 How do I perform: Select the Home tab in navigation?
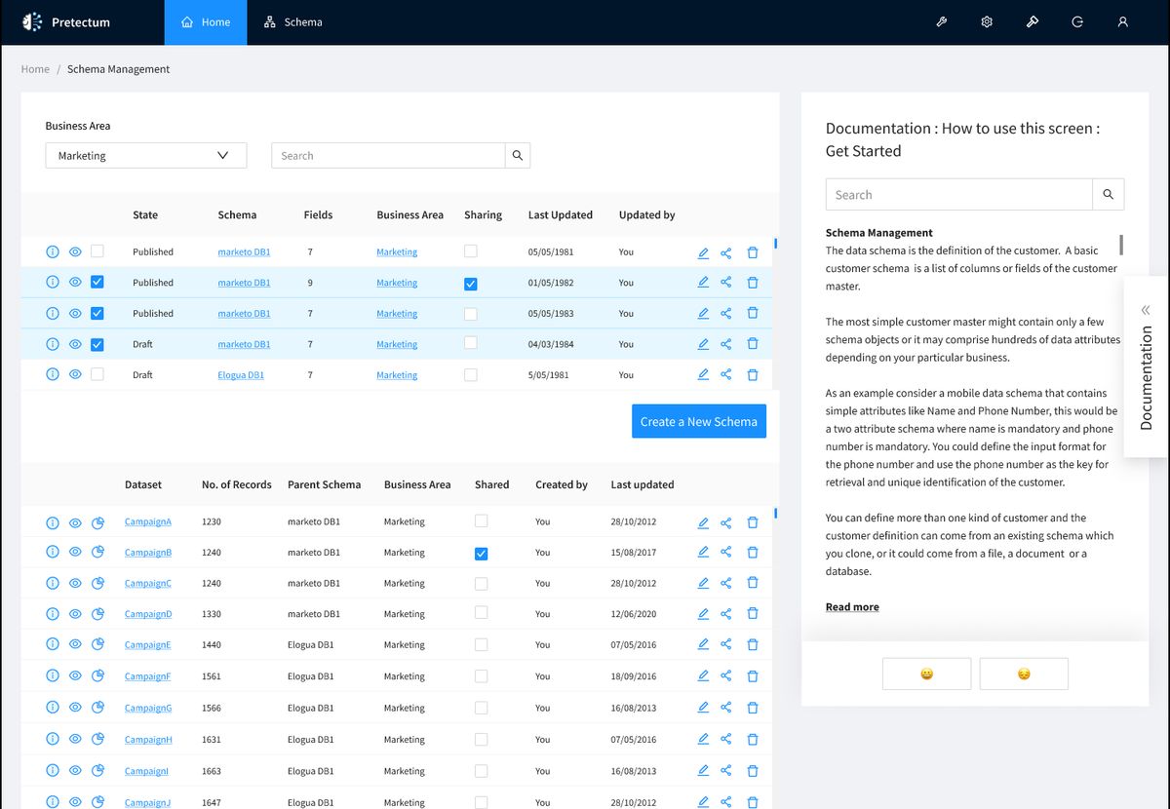click(206, 22)
